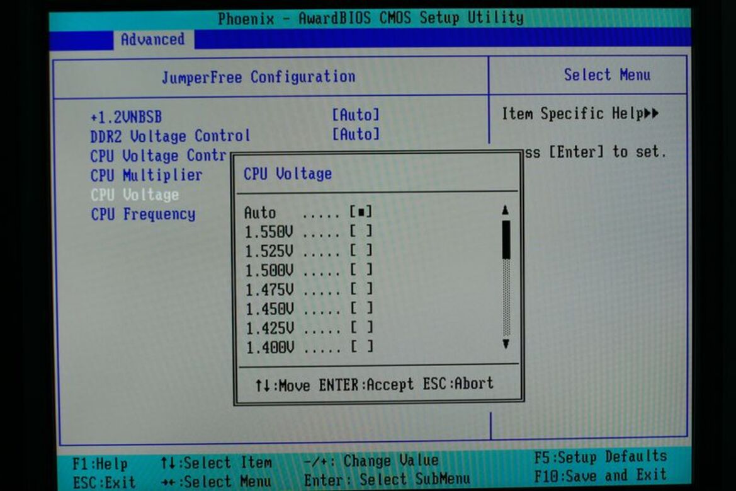The width and height of the screenshot is (736, 491).
Task: Click the Item Specific Help arrows
Action: [x=652, y=113]
